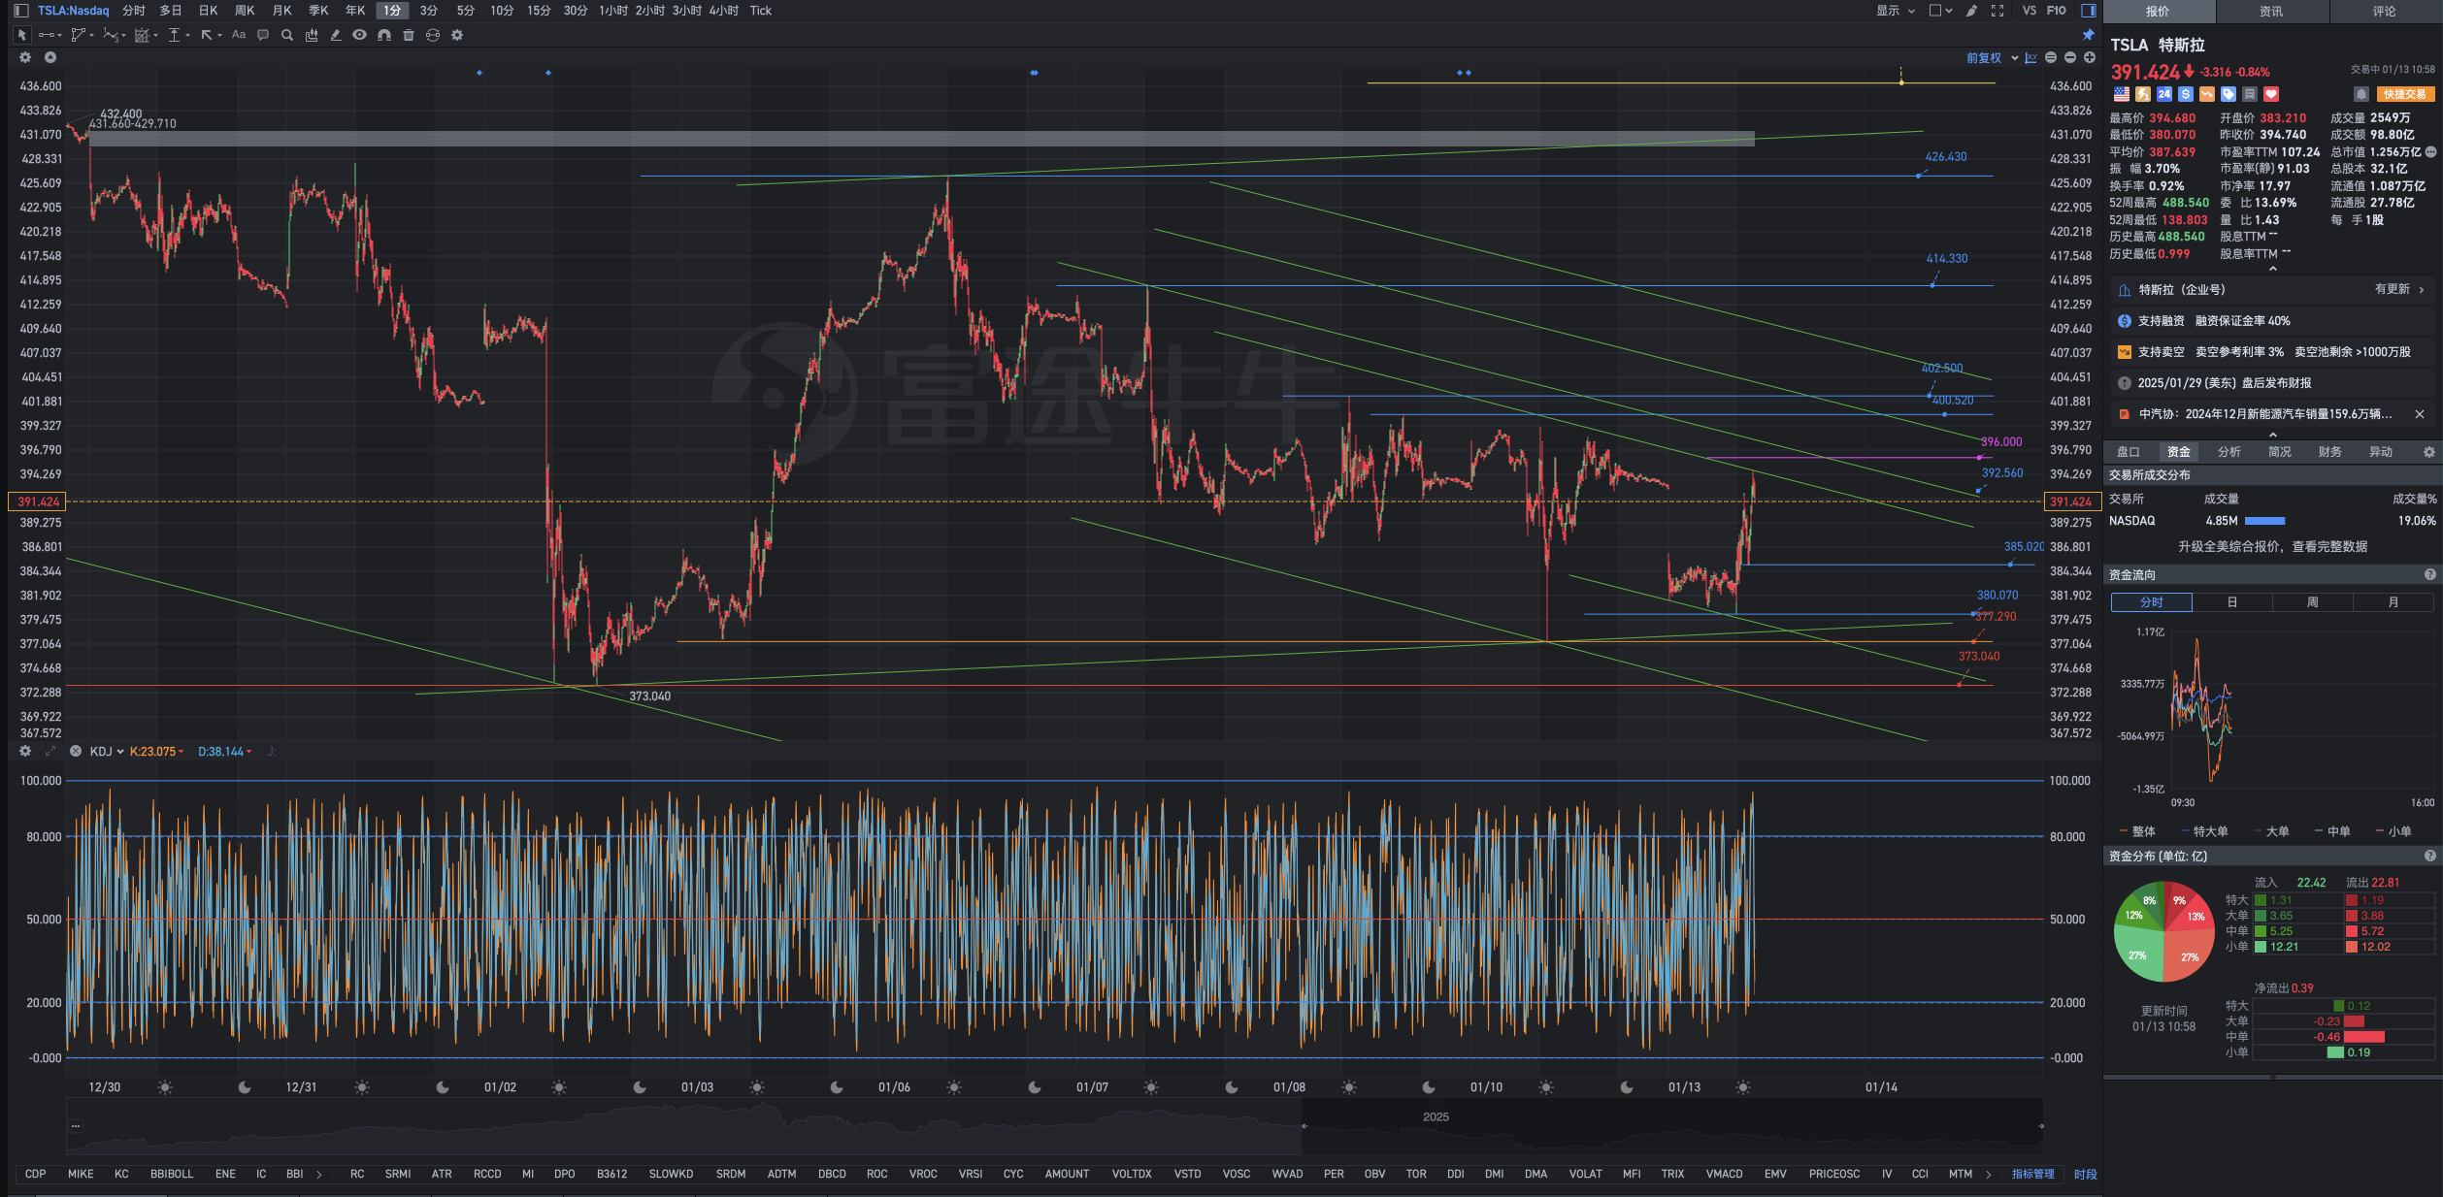Image resolution: width=2443 pixels, height=1197 pixels.
Task: Select the 盘口 order book tab
Action: tap(2129, 452)
